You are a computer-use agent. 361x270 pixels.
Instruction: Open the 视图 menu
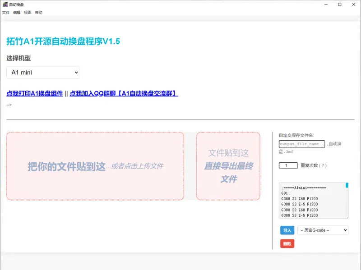[x=28, y=13]
